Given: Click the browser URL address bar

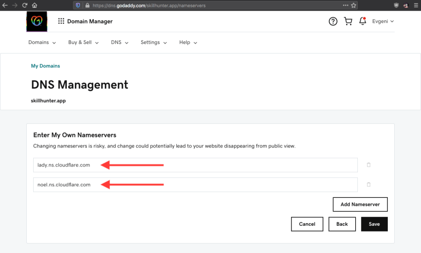Looking at the screenshot, I should 215,5.
